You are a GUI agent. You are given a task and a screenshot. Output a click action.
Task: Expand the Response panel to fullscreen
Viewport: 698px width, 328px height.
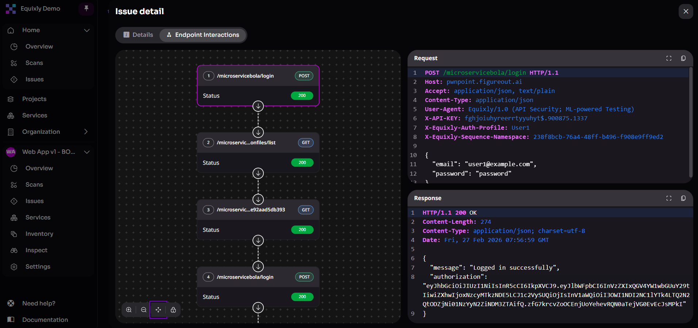point(668,198)
